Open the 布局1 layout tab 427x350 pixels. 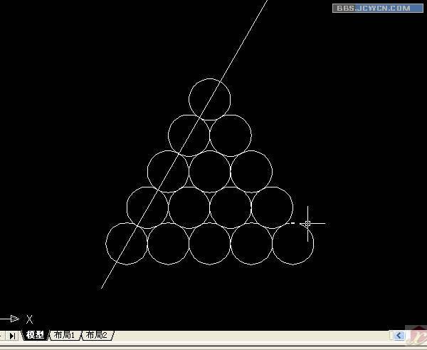tap(65, 335)
